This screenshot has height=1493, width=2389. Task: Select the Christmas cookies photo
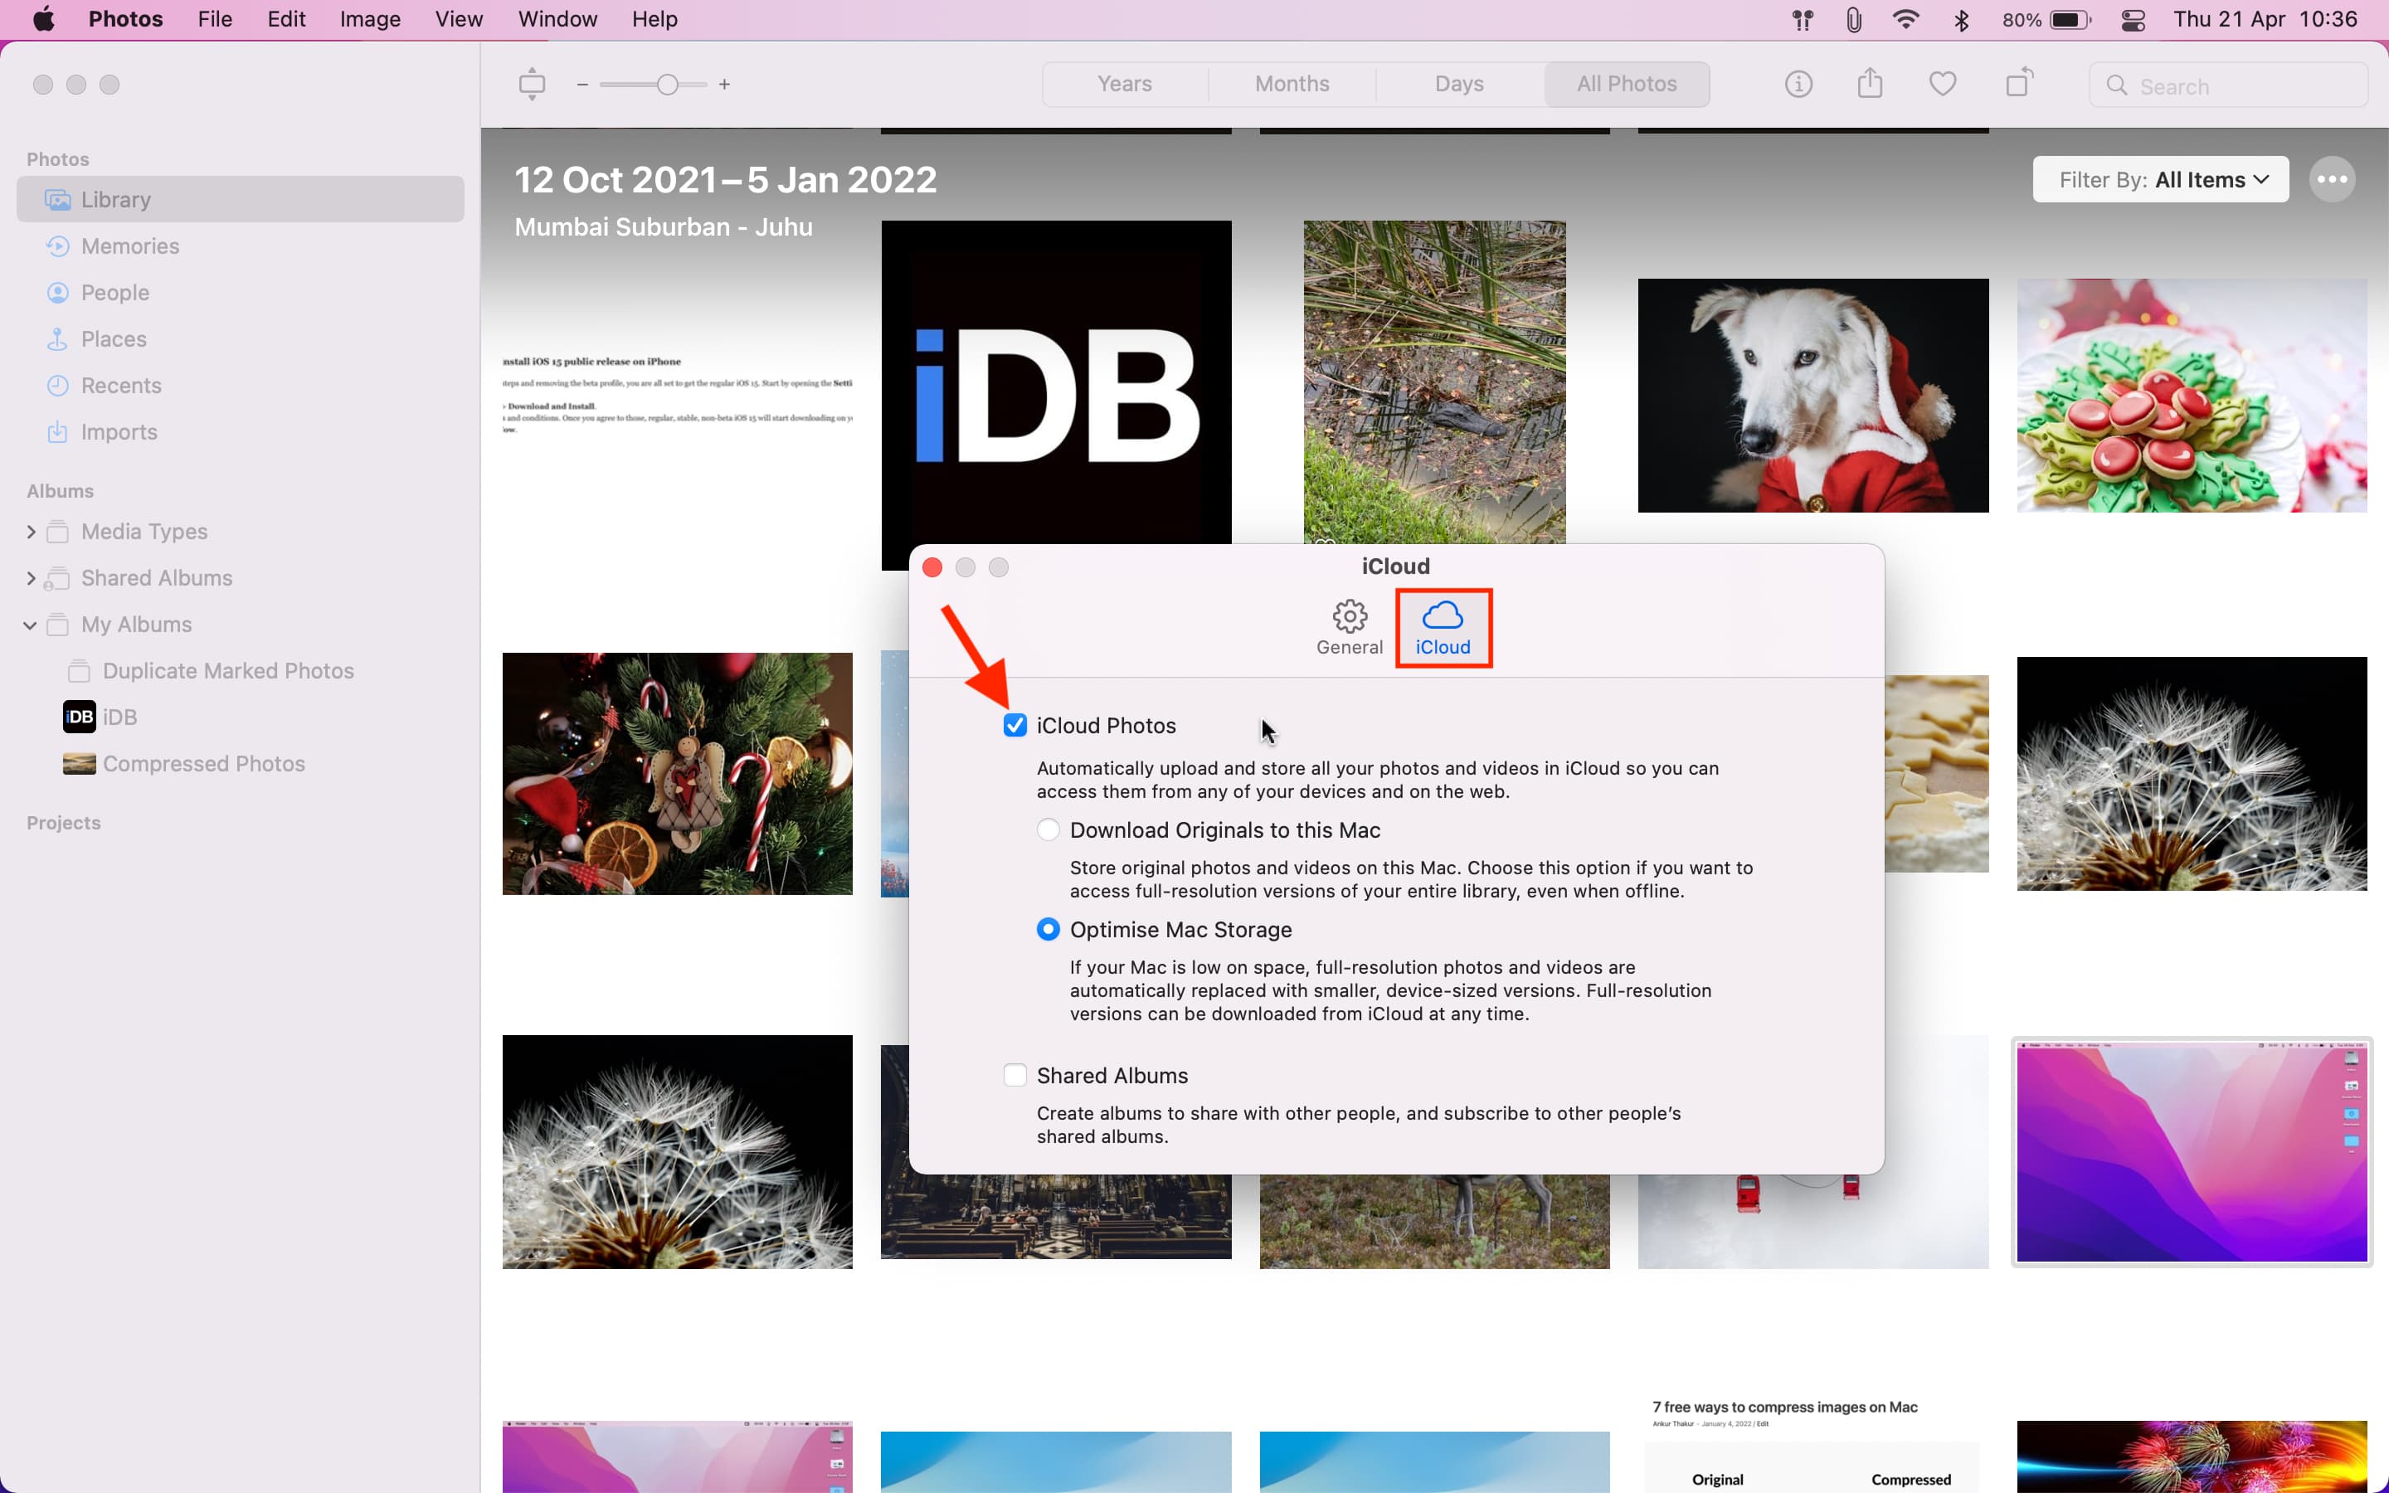pyautogui.click(x=2192, y=395)
